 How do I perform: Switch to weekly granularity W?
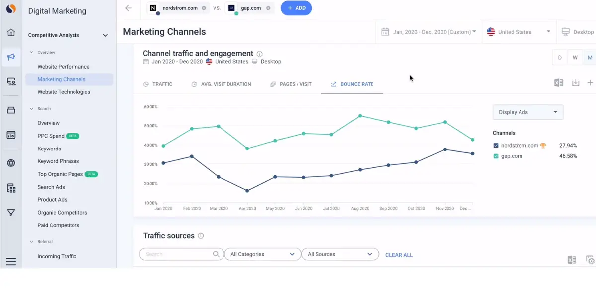point(575,57)
